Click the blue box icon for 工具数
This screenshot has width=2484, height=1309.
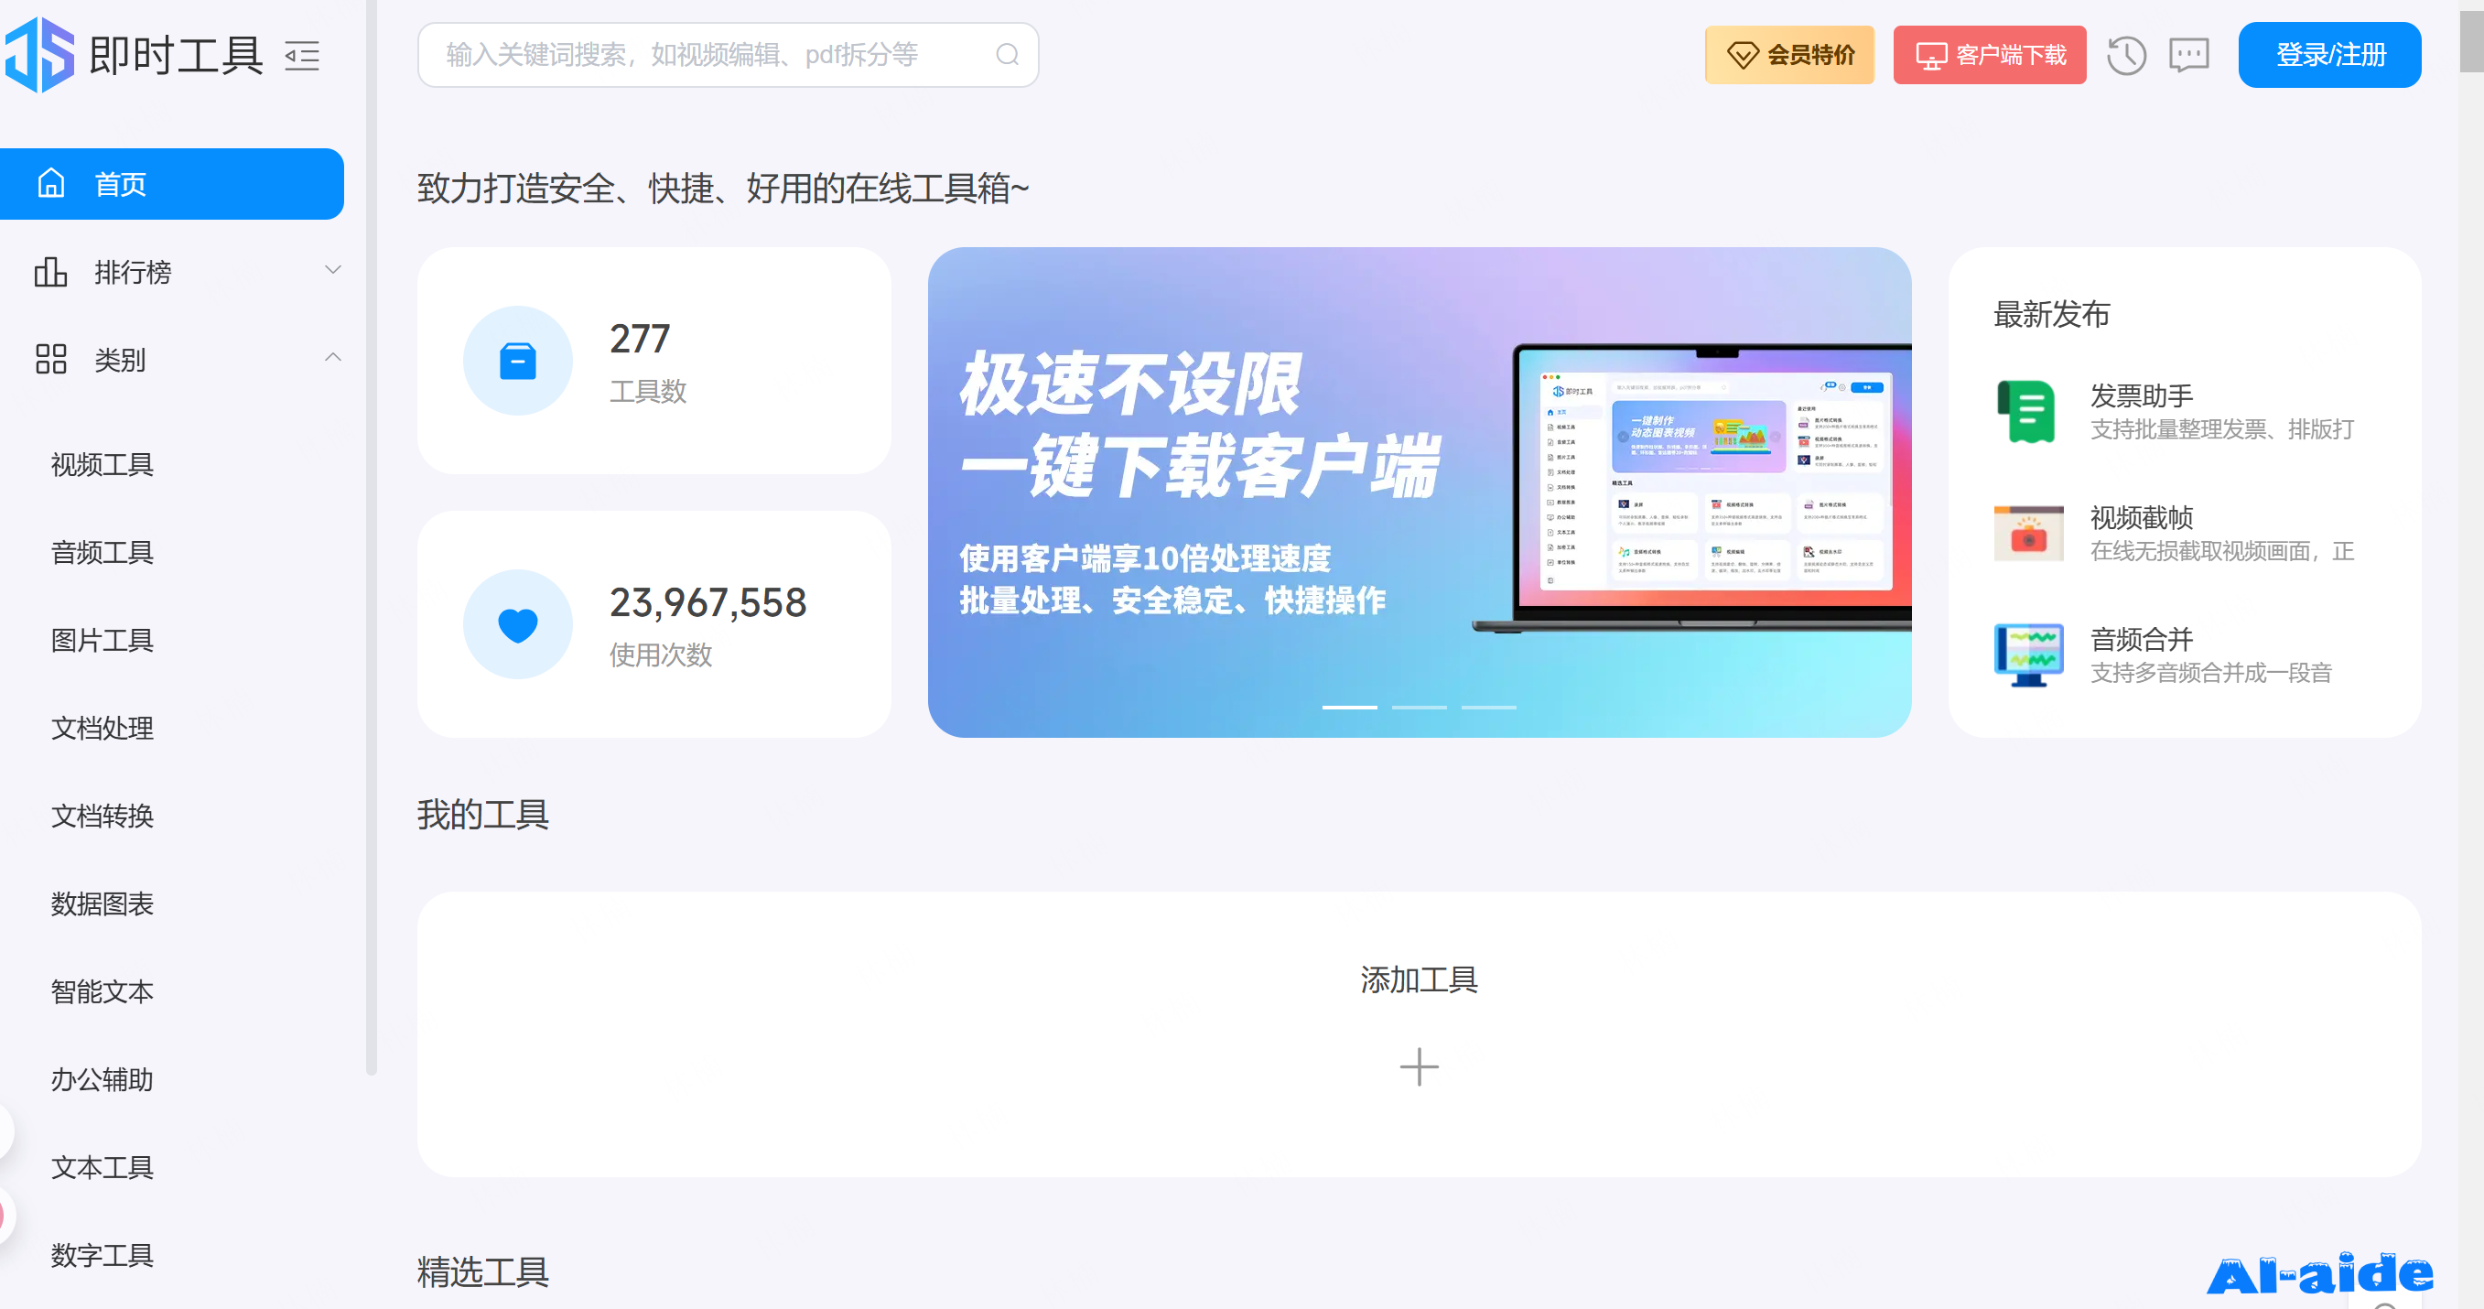[518, 362]
